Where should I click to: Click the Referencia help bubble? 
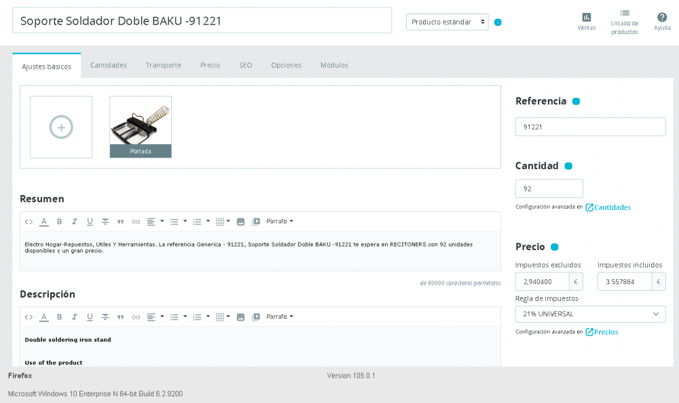click(x=576, y=101)
